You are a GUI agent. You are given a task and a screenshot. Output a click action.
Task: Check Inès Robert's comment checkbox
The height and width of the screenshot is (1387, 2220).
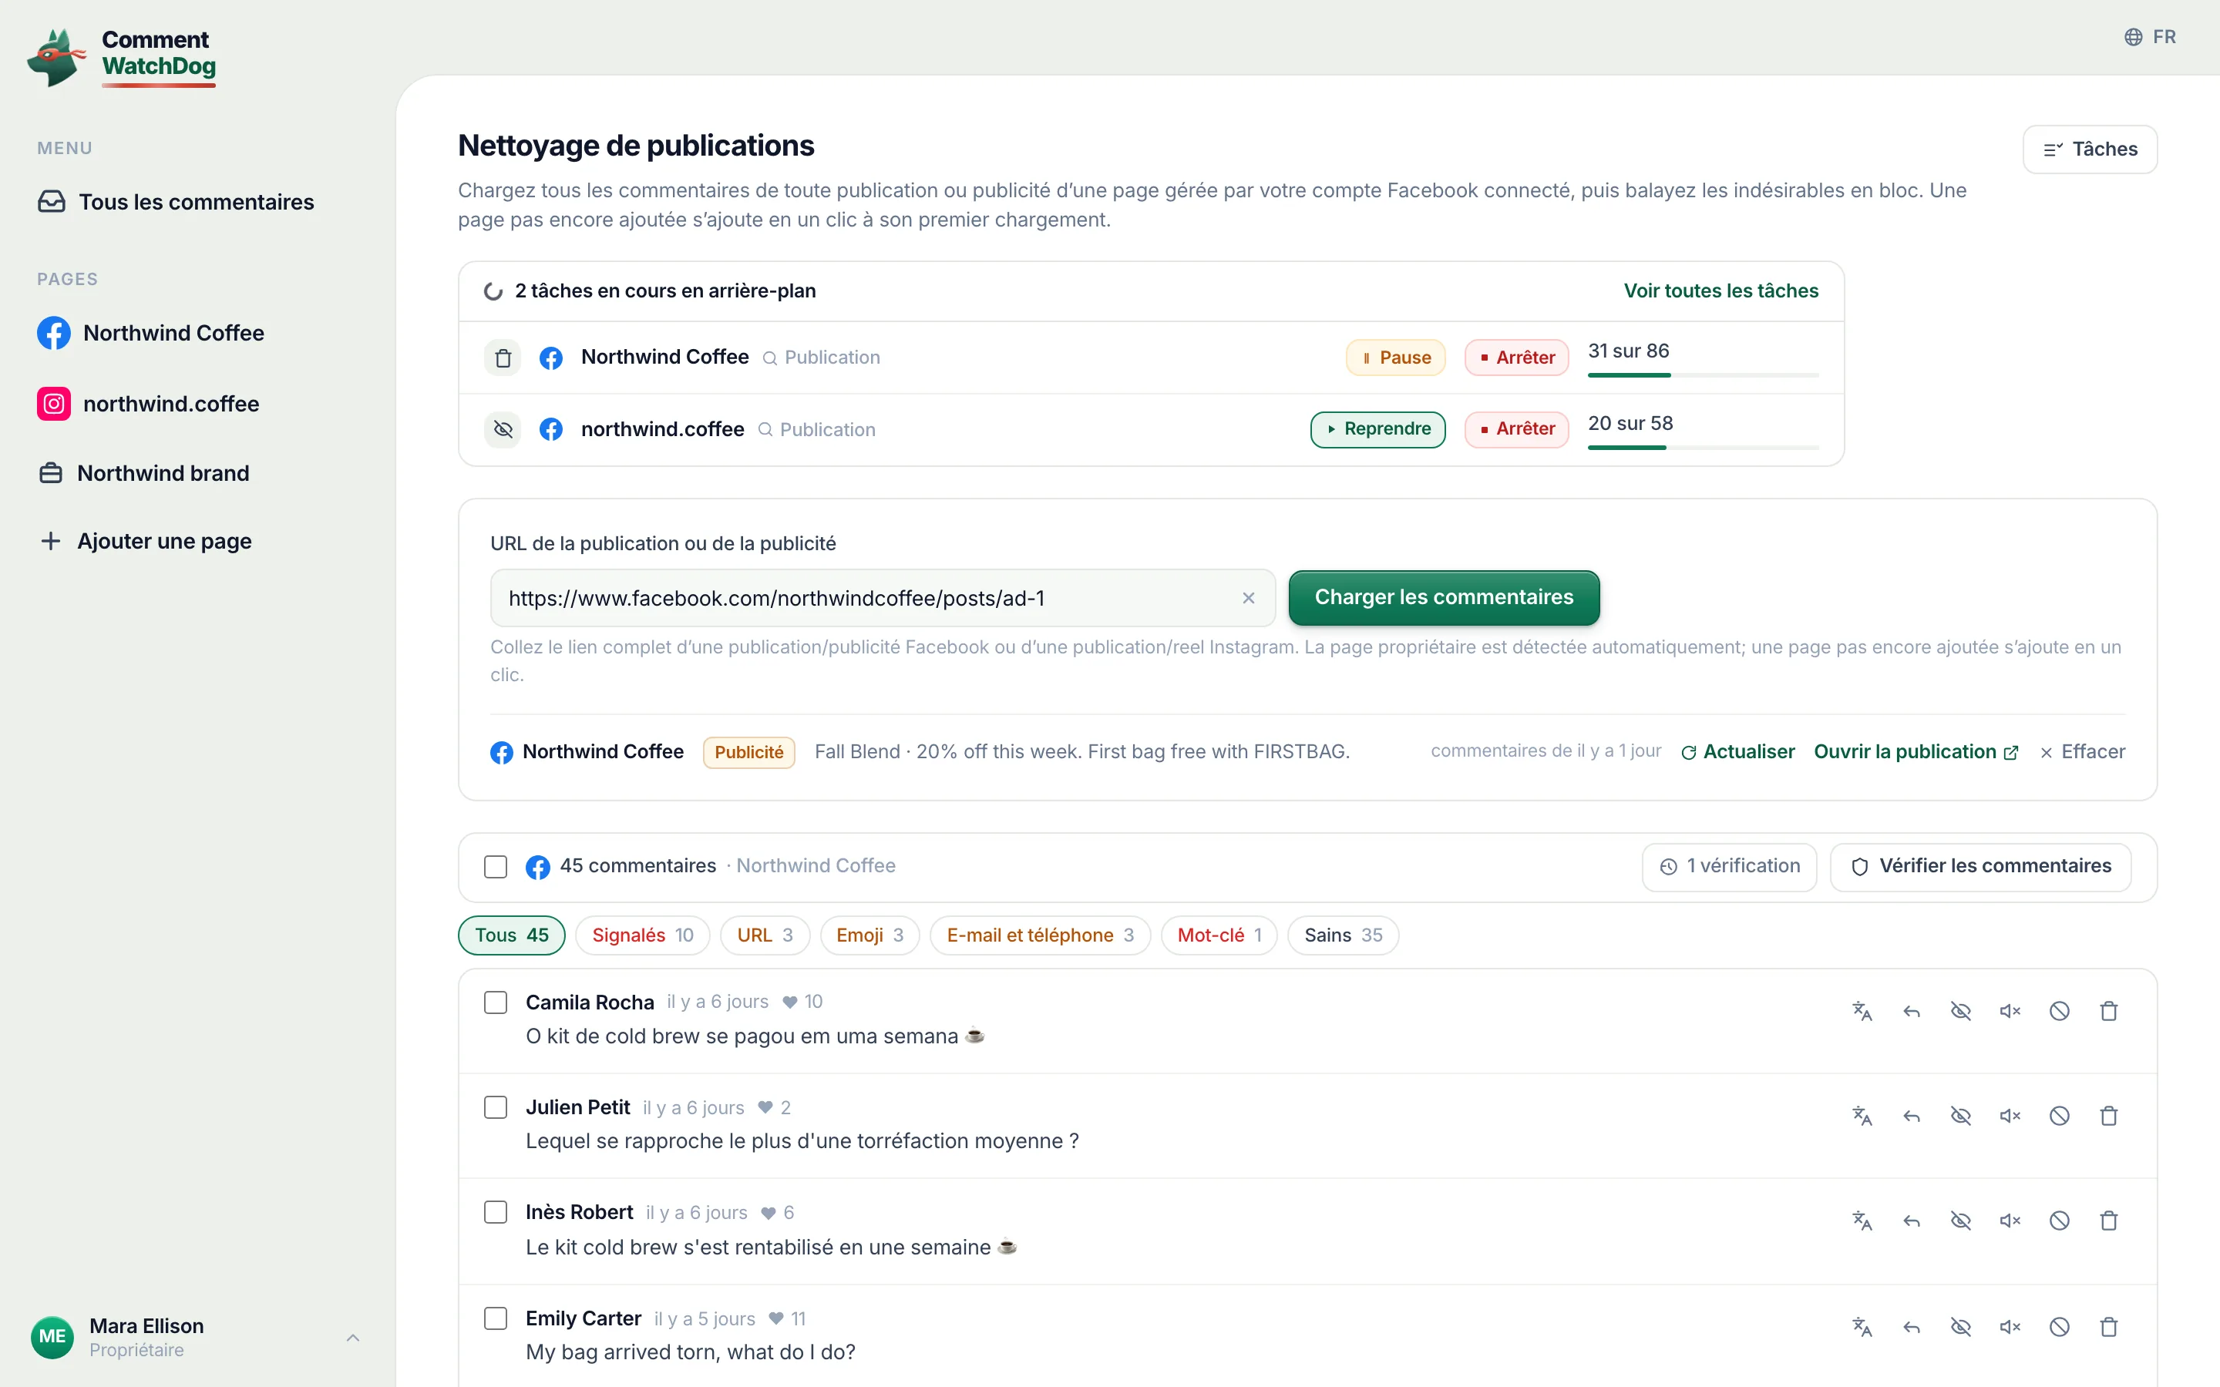496,1213
